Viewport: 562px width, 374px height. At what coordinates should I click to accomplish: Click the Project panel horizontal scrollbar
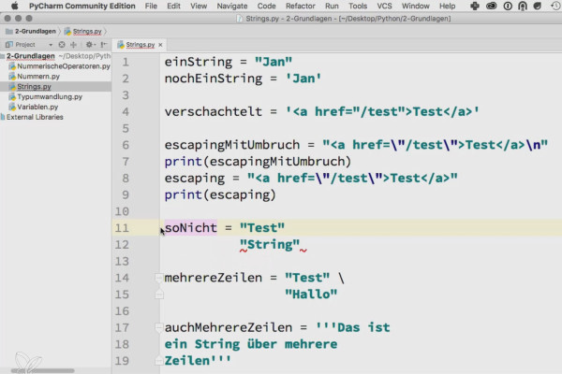coord(42,371)
